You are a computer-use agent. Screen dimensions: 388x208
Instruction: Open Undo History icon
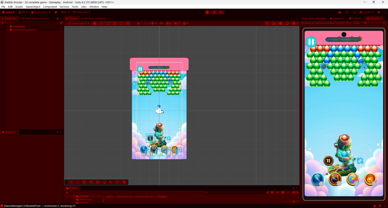(x=347, y=12)
